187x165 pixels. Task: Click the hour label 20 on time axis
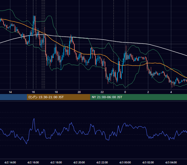[79, 92]
